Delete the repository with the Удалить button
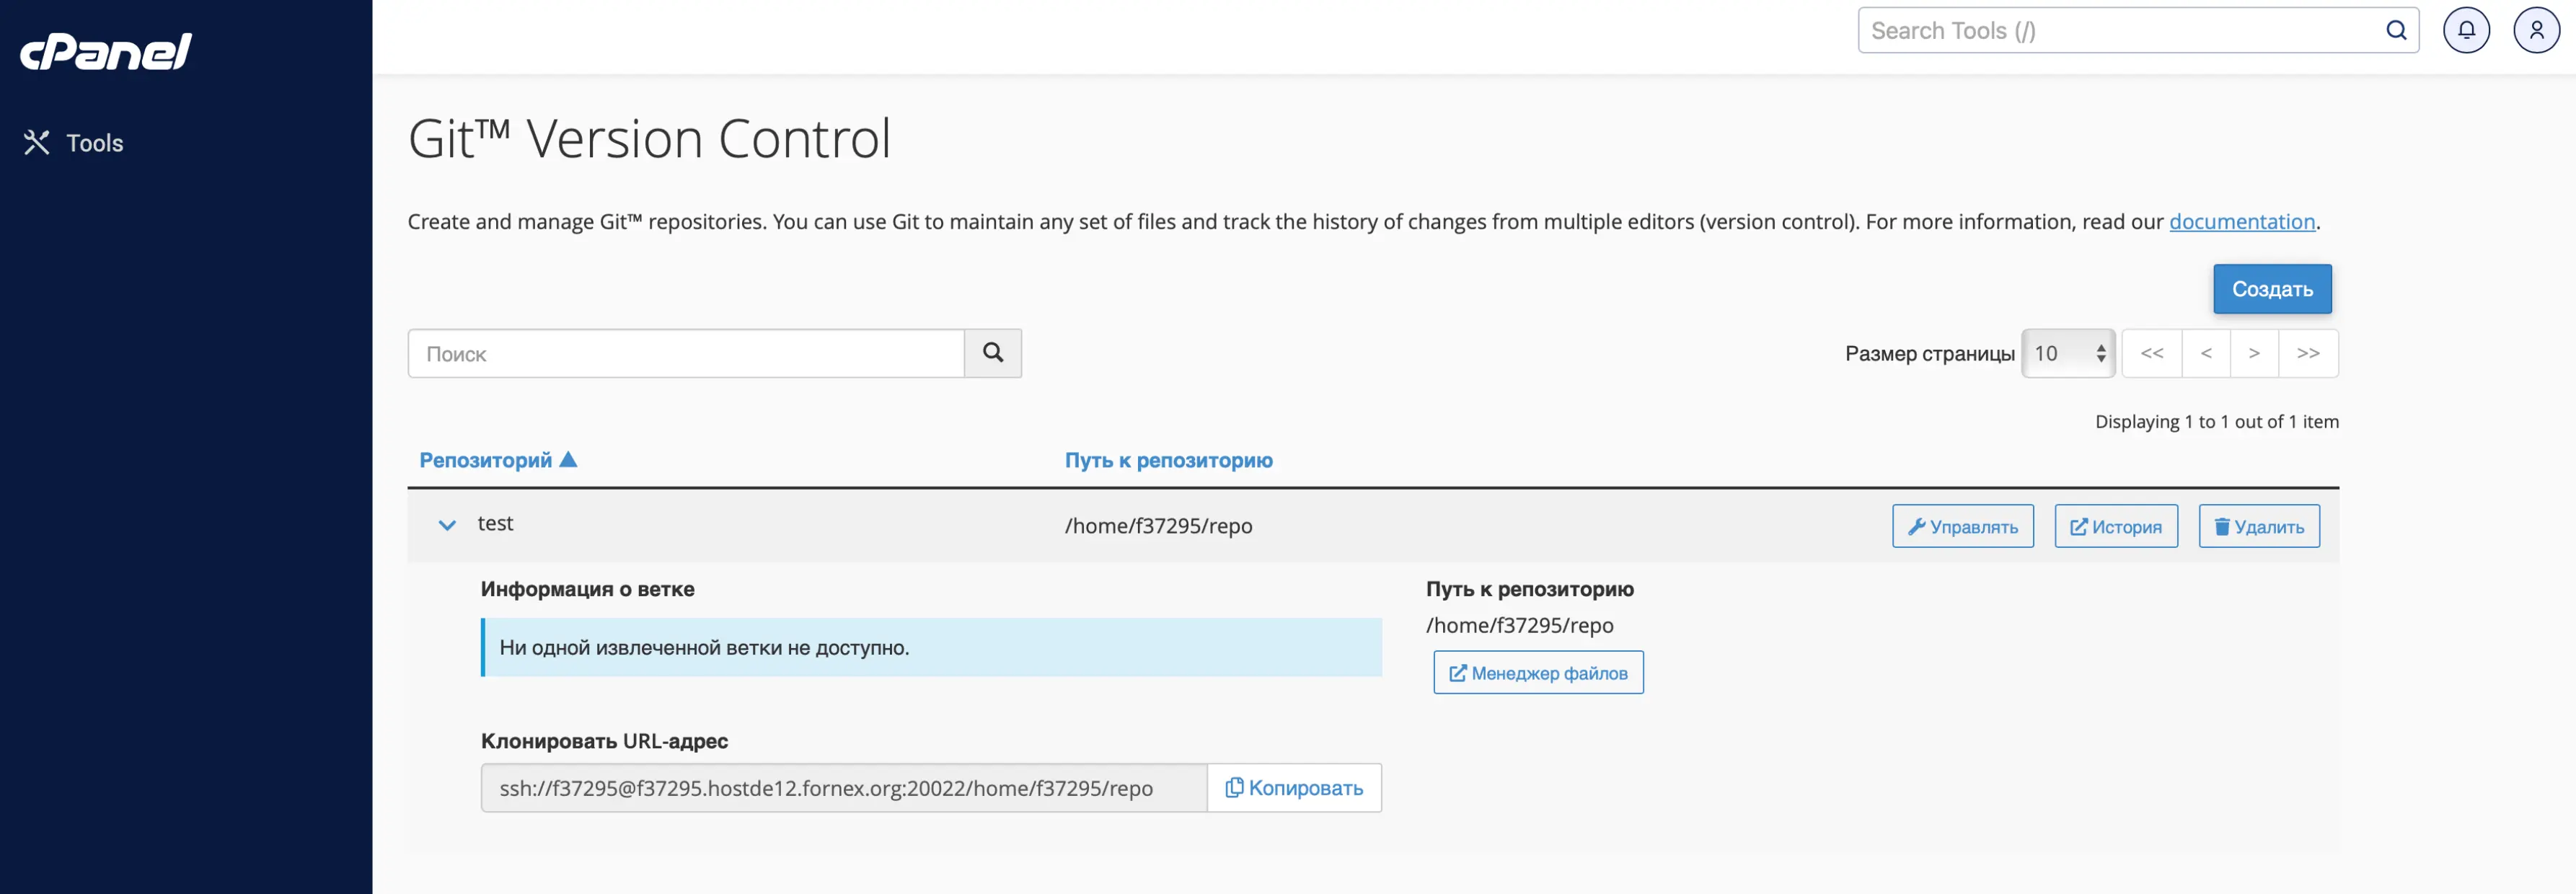This screenshot has height=894, width=2576. [2258, 526]
